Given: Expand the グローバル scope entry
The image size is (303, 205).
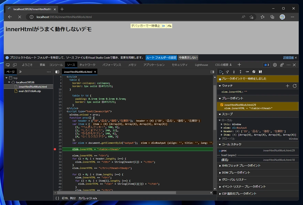Looking at the screenshot, I should point(220,138).
